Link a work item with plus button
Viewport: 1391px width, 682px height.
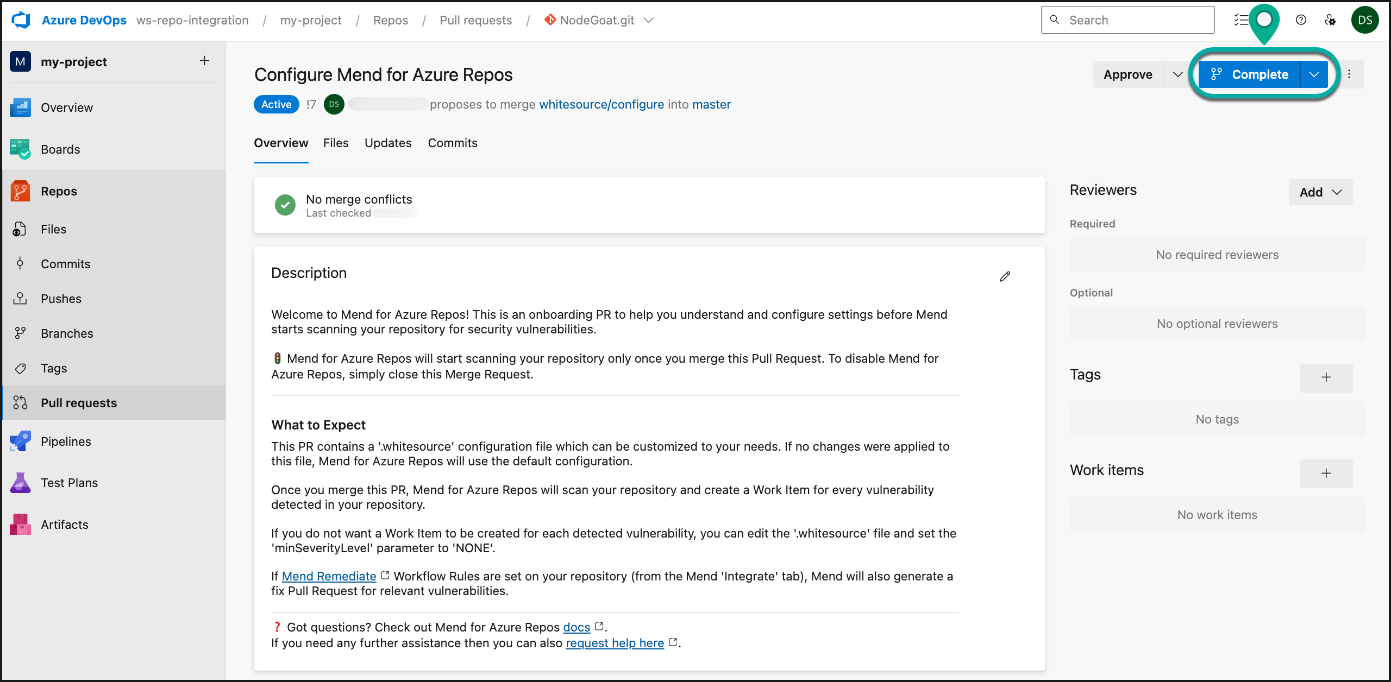[1326, 473]
